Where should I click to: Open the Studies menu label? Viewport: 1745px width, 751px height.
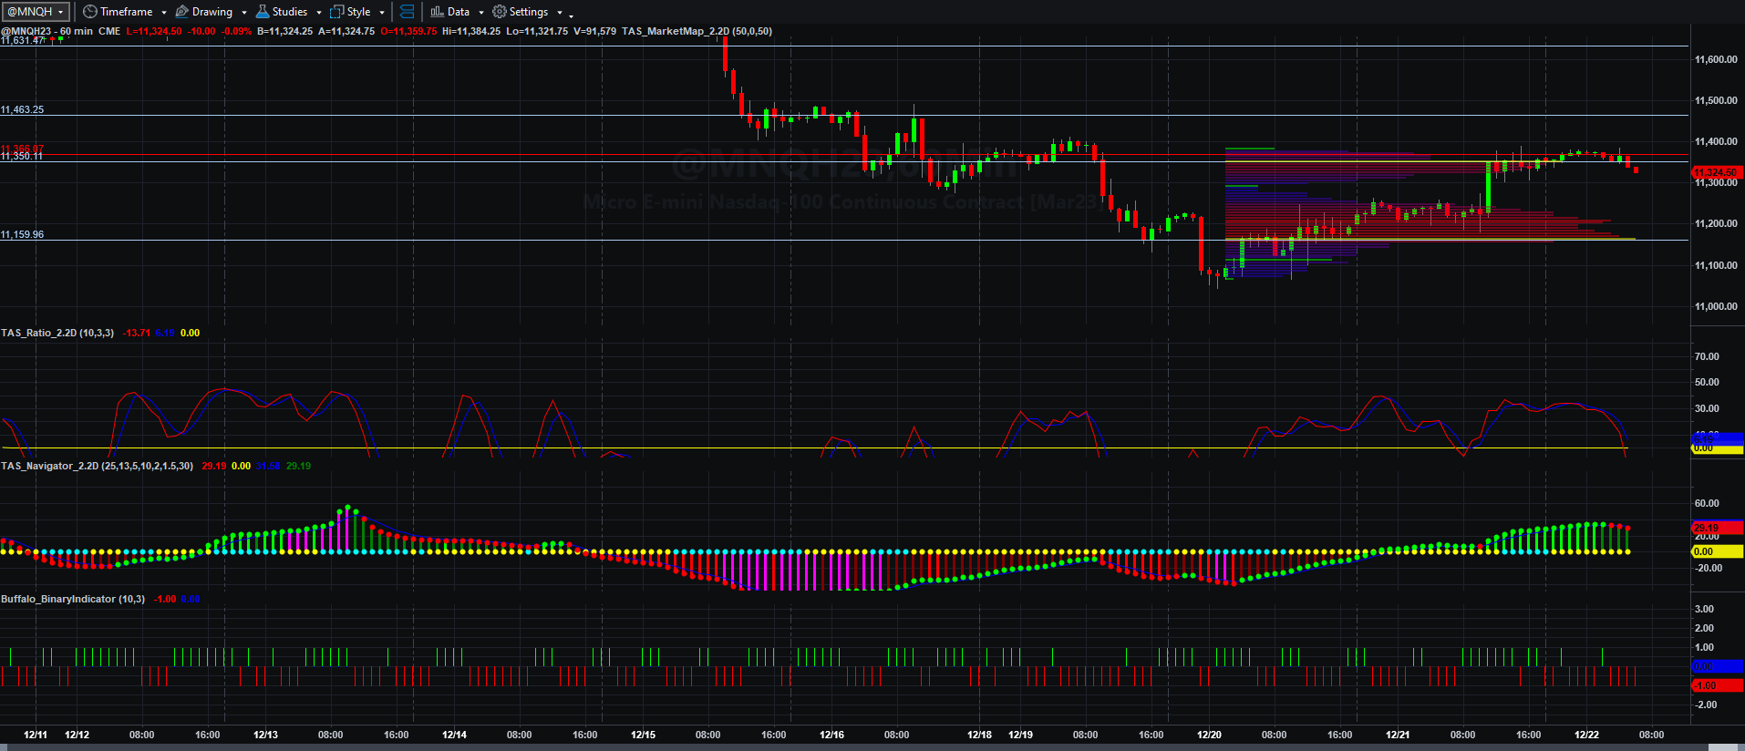tap(290, 12)
